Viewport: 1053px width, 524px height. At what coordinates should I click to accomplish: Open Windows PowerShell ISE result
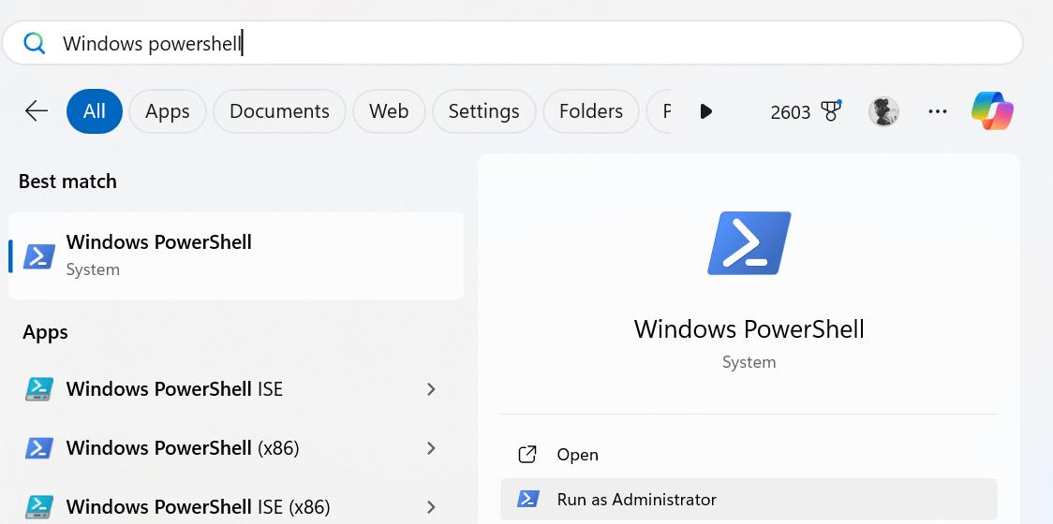(236, 389)
